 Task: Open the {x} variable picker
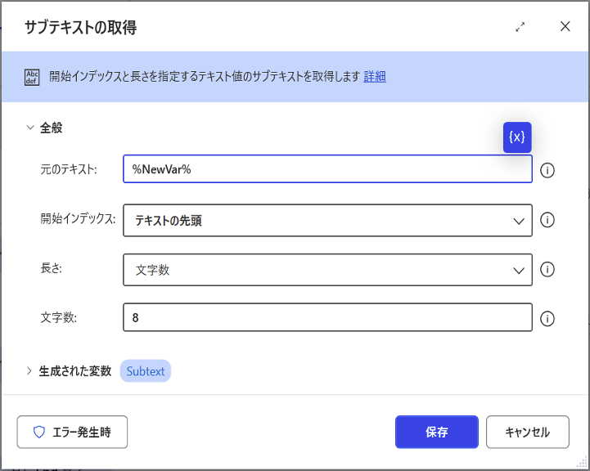pos(517,137)
